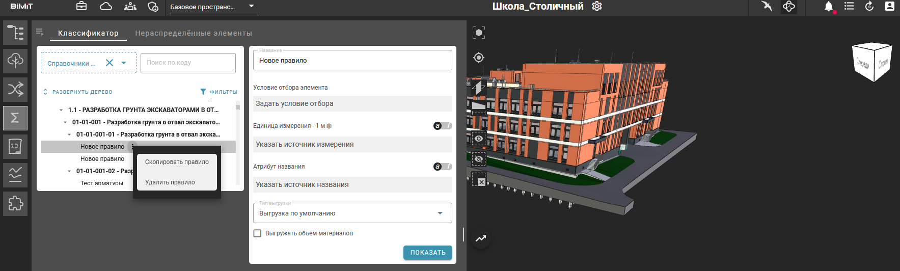Open the project tree structure sidebar icon
Viewport: 900px width, 271px height.
15,33
